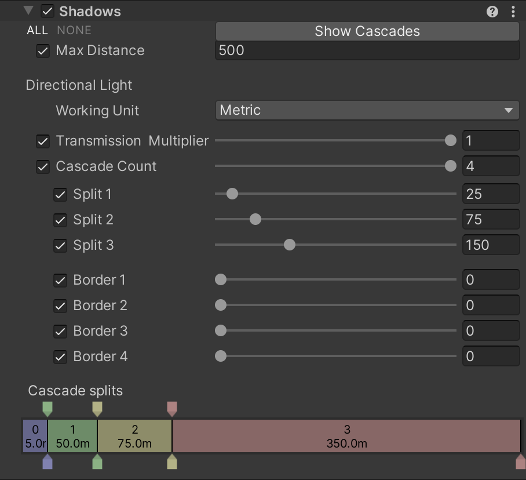Disable the Shadows override checkbox
Image resolution: width=526 pixels, height=480 pixels.
click(48, 12)
